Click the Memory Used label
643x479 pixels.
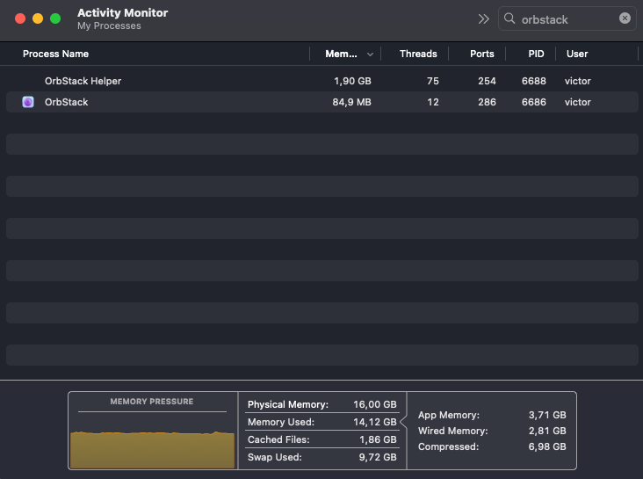pos(281,422)
